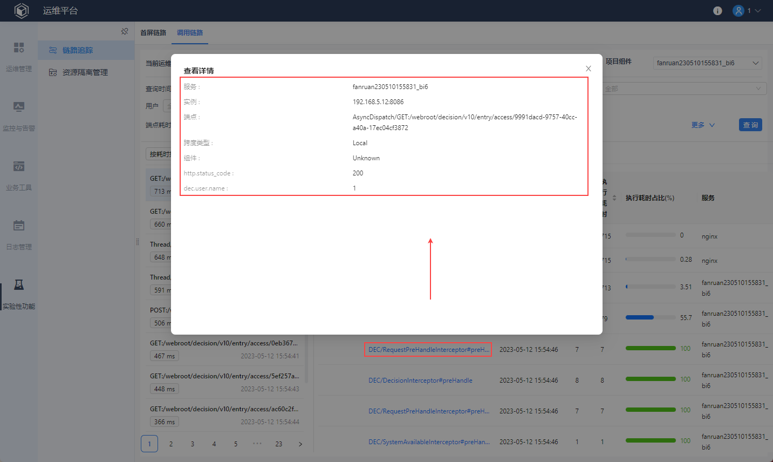Screen dimensions: 773x462
Task: Click the 366 ms duration tag
Action: tap(165, 422)
